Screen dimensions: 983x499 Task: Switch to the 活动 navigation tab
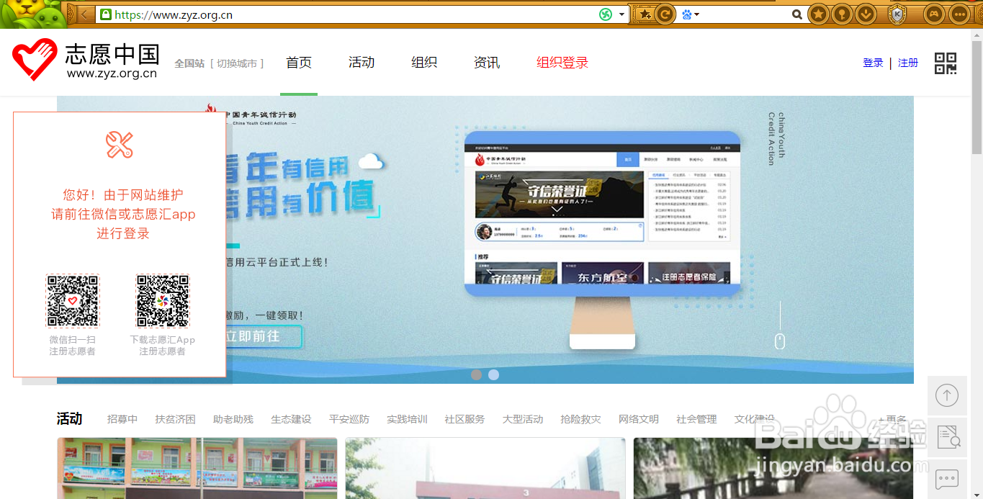[x=361, y=63]
